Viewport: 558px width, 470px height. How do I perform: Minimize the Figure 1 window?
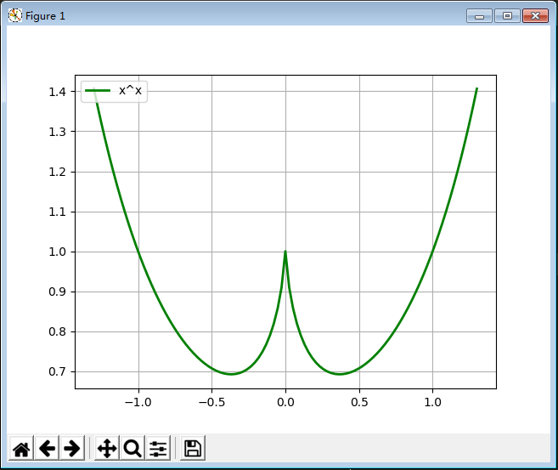coord(479,16)
